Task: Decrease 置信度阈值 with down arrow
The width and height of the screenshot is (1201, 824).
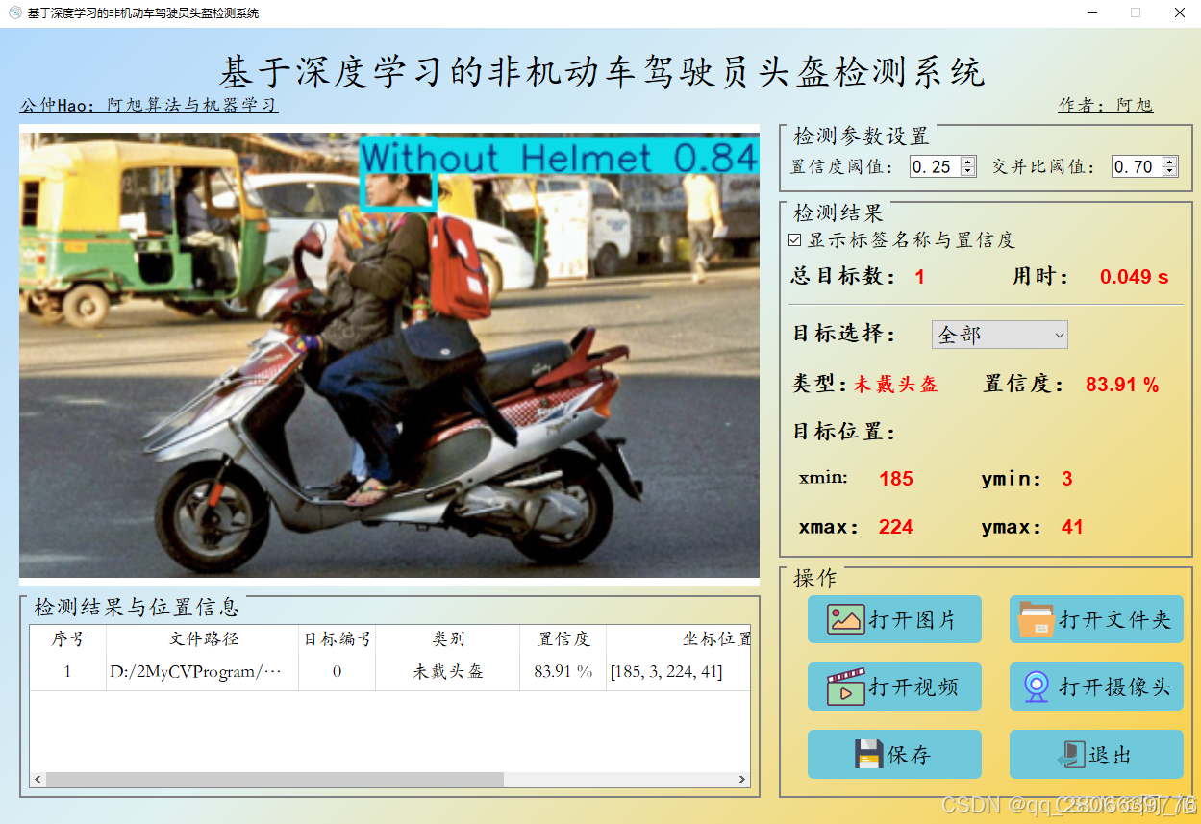Action: pos(968,171)
